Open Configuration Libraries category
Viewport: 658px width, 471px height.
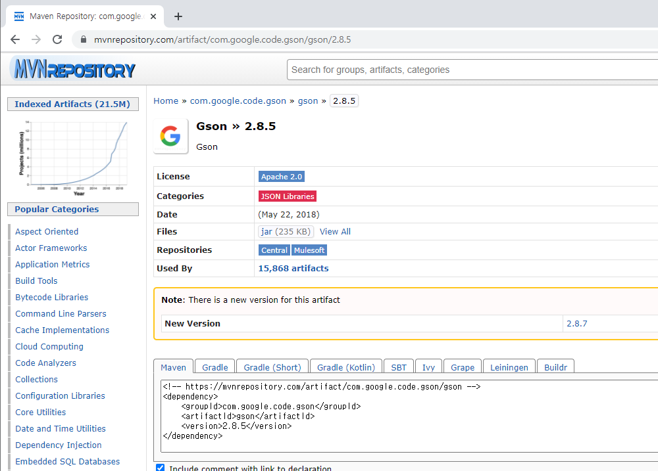(60, 395)
